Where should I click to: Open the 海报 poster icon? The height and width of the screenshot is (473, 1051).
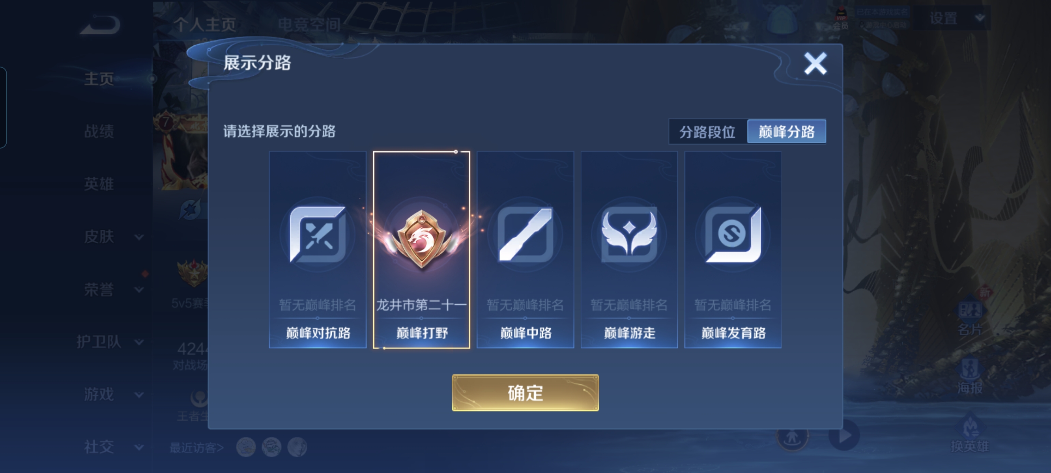point(970,368)
